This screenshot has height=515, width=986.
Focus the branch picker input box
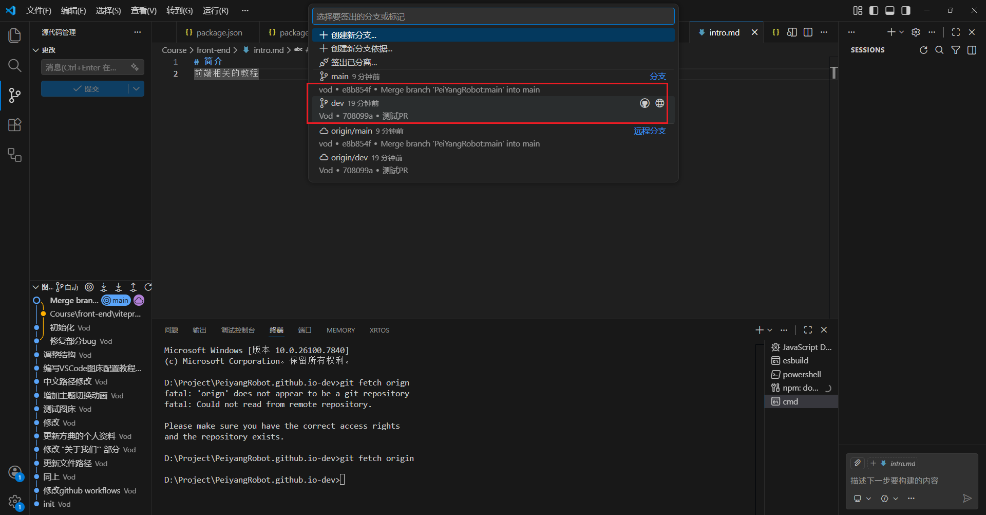(494, 16)
